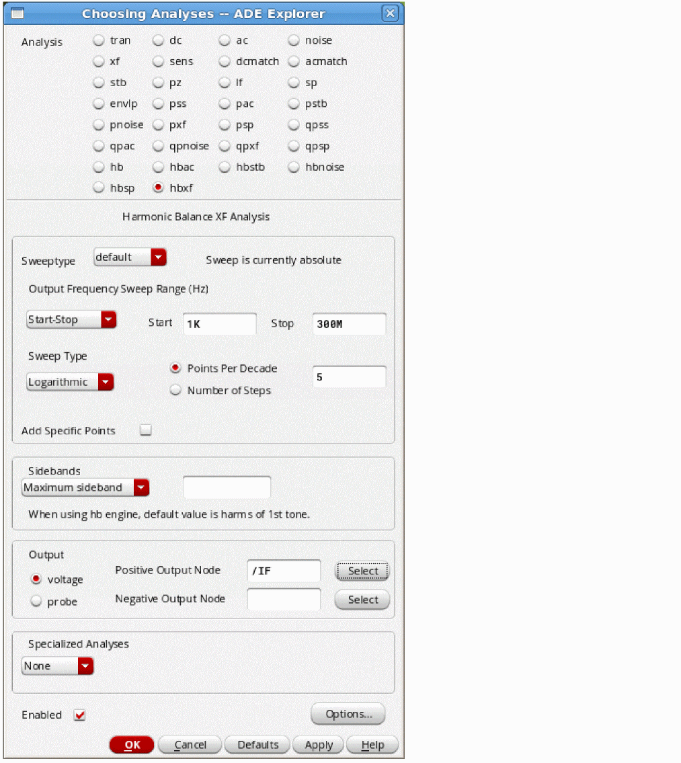Open the Options... dialog
This screenshot has width=681, height=763.
click(348, 714)
